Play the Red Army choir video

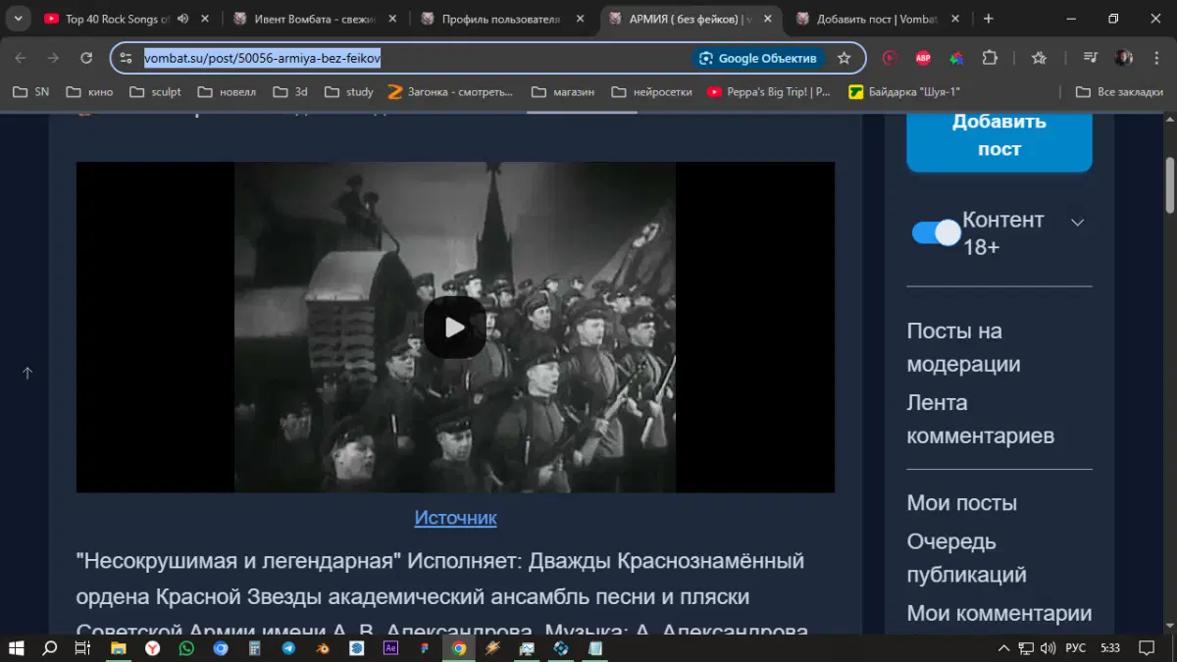455,327
